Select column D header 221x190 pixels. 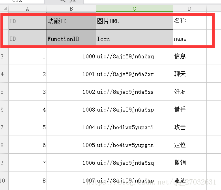190,9
